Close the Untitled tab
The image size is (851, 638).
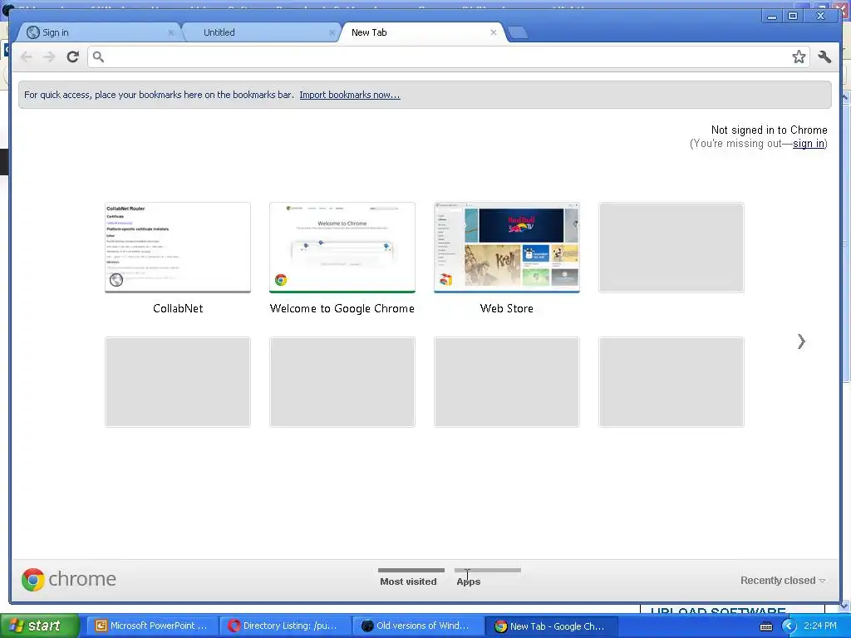(332, 32)
